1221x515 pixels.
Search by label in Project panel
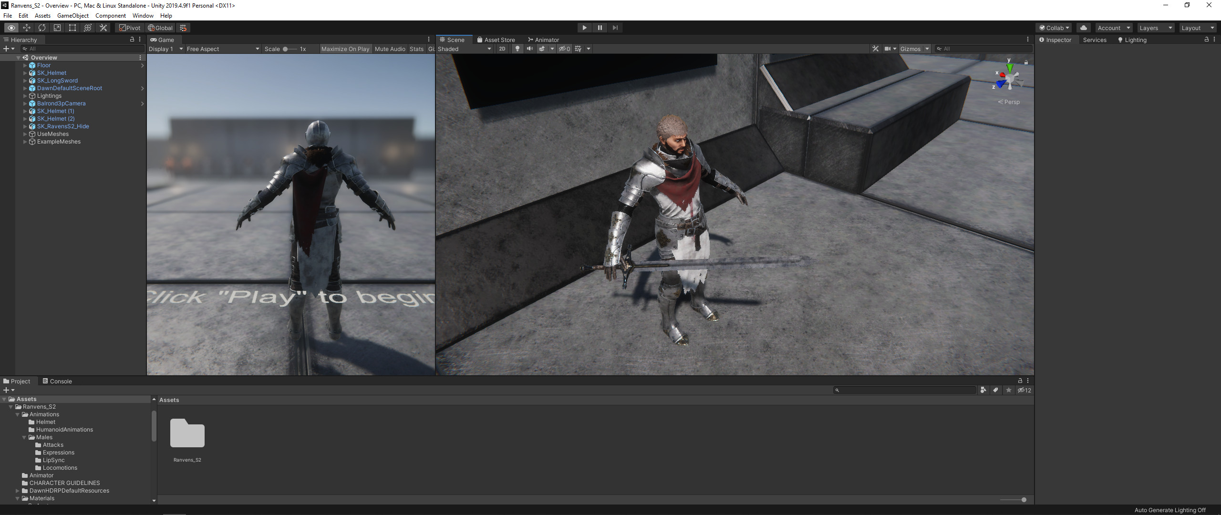995,390
